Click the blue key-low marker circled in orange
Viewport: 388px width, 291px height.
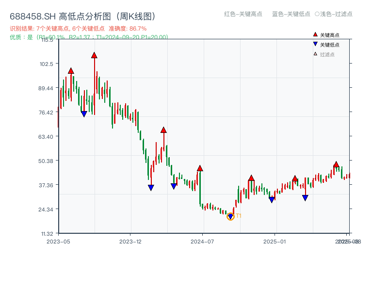tap(230, 216)
